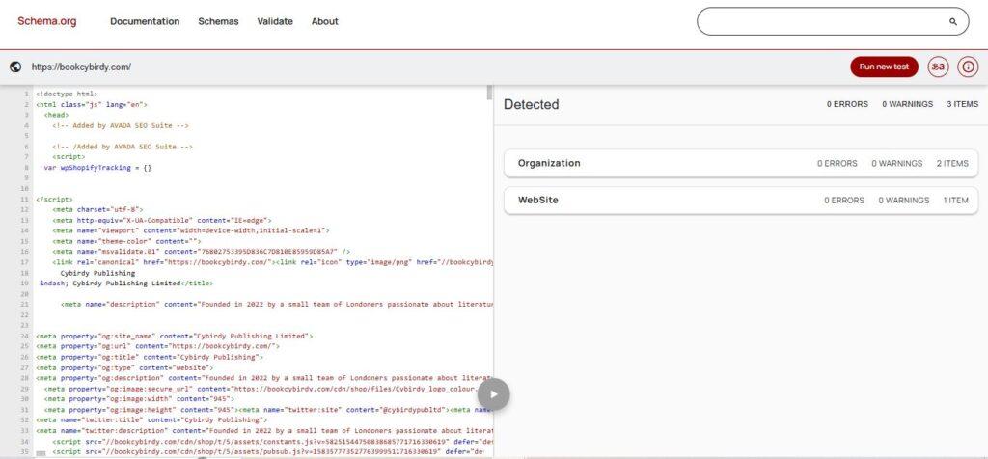The width and height of the screenshot is (988, 459).
Task: Open the info icon
Action: coord(968,67)
